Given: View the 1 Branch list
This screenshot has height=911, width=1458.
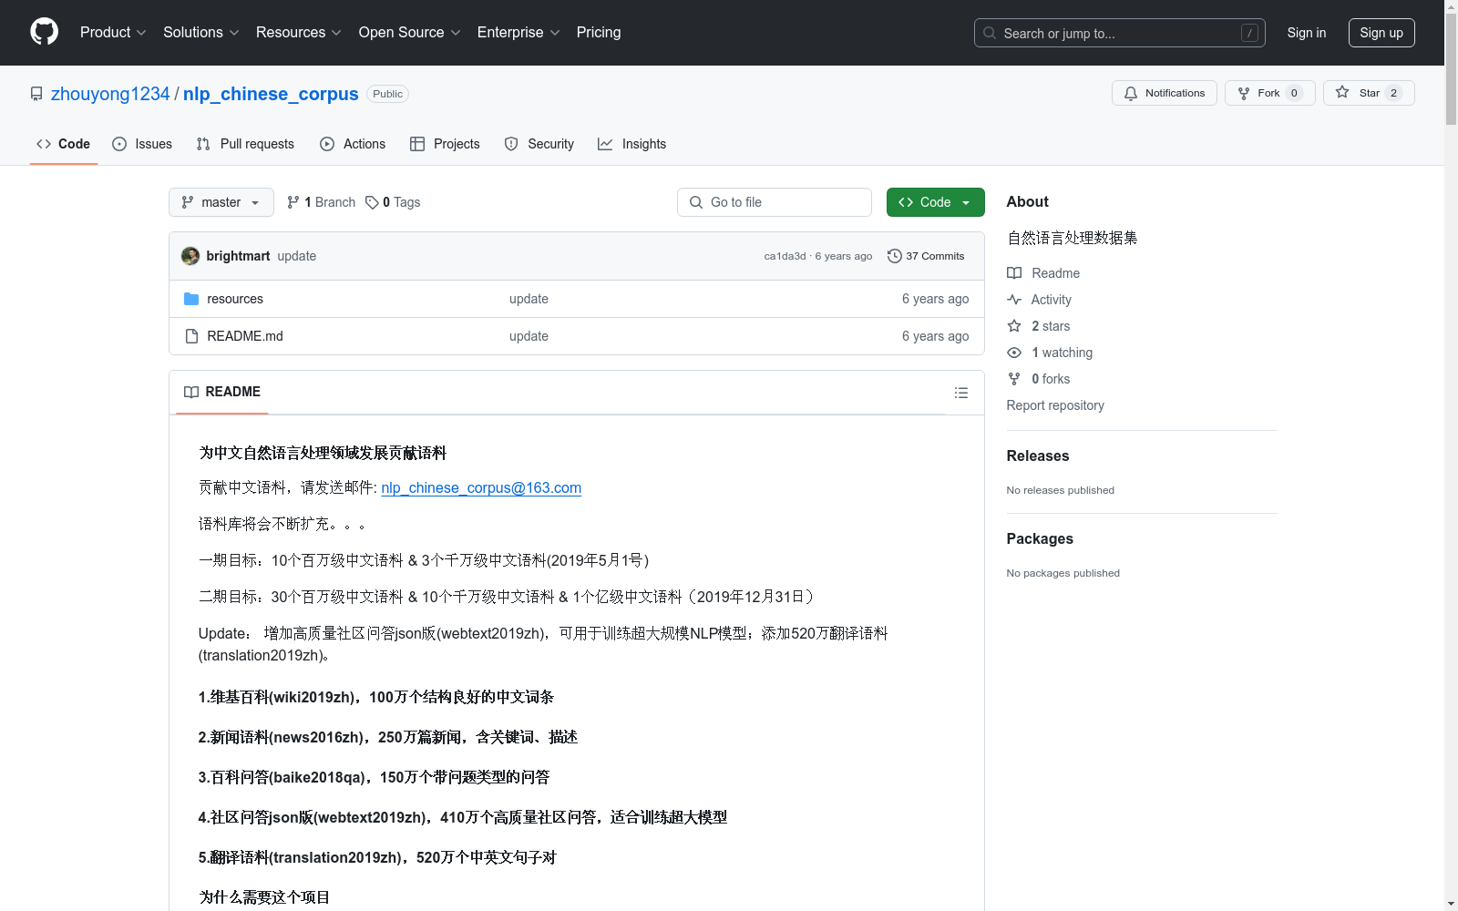Looking at the screenshot, I should coord(321,202).
